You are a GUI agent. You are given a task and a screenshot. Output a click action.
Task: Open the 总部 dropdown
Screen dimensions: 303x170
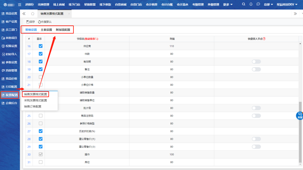[268, 4]
